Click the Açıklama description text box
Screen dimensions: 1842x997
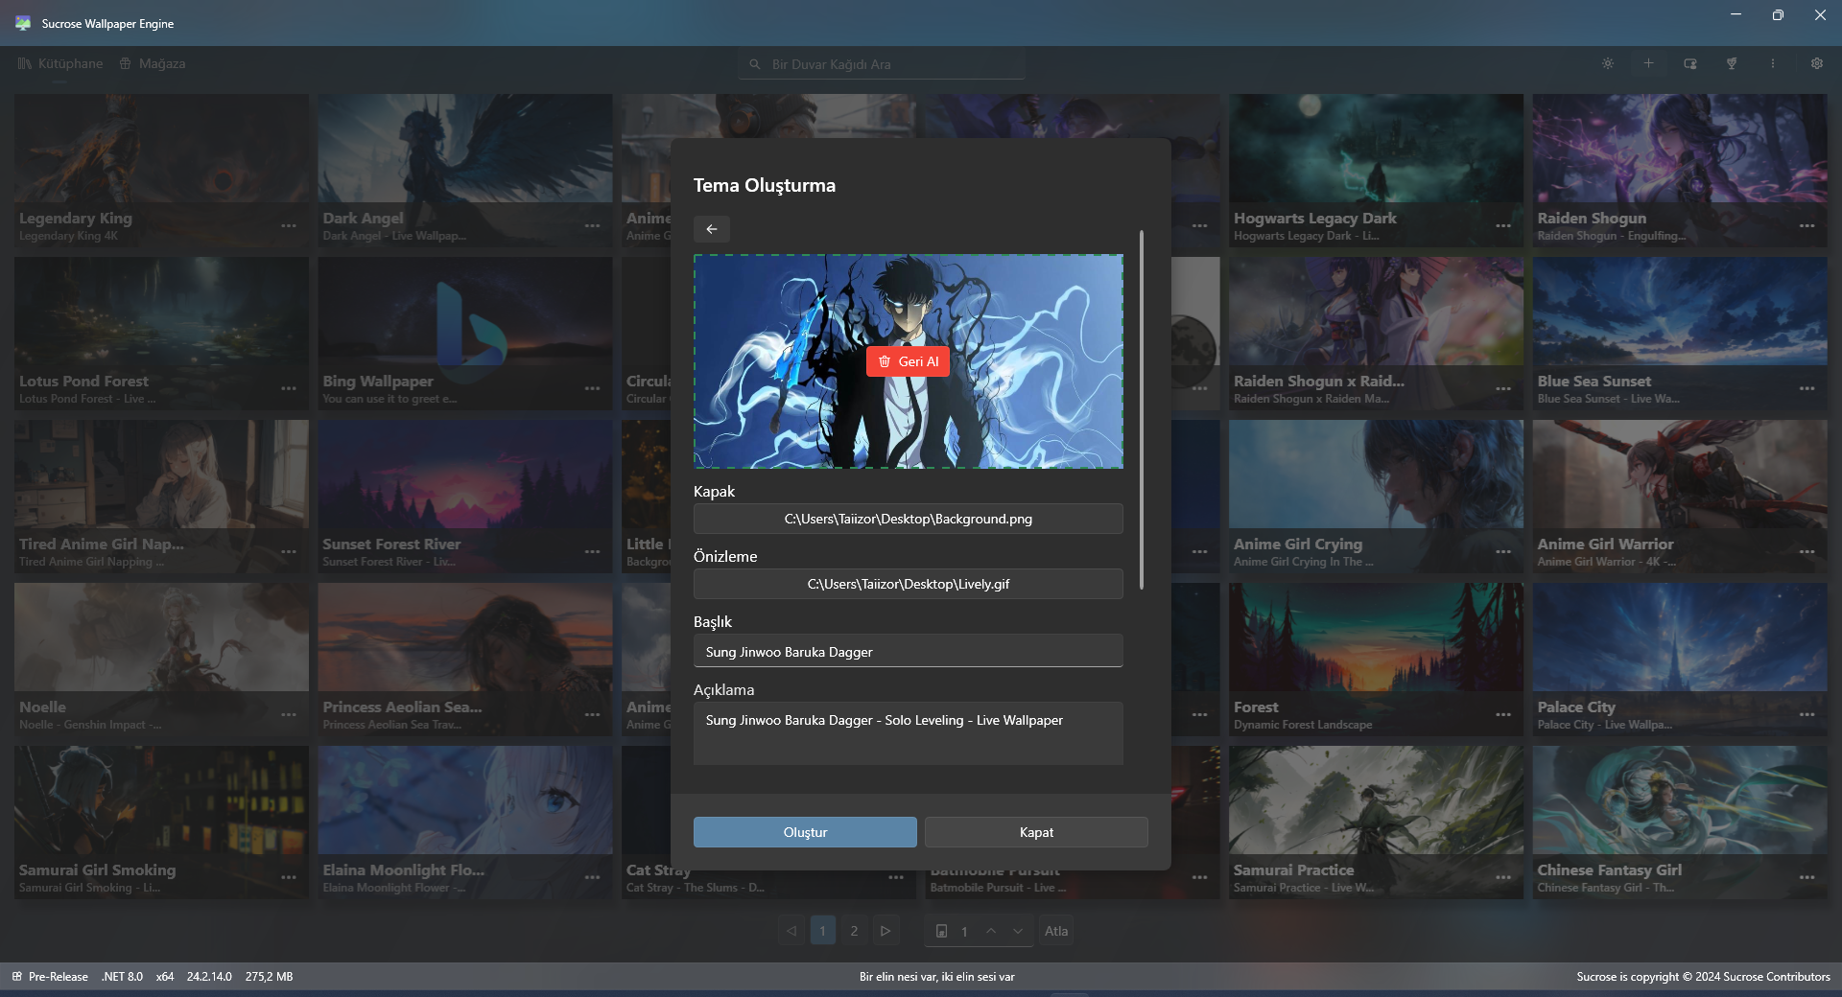[909, 733]
